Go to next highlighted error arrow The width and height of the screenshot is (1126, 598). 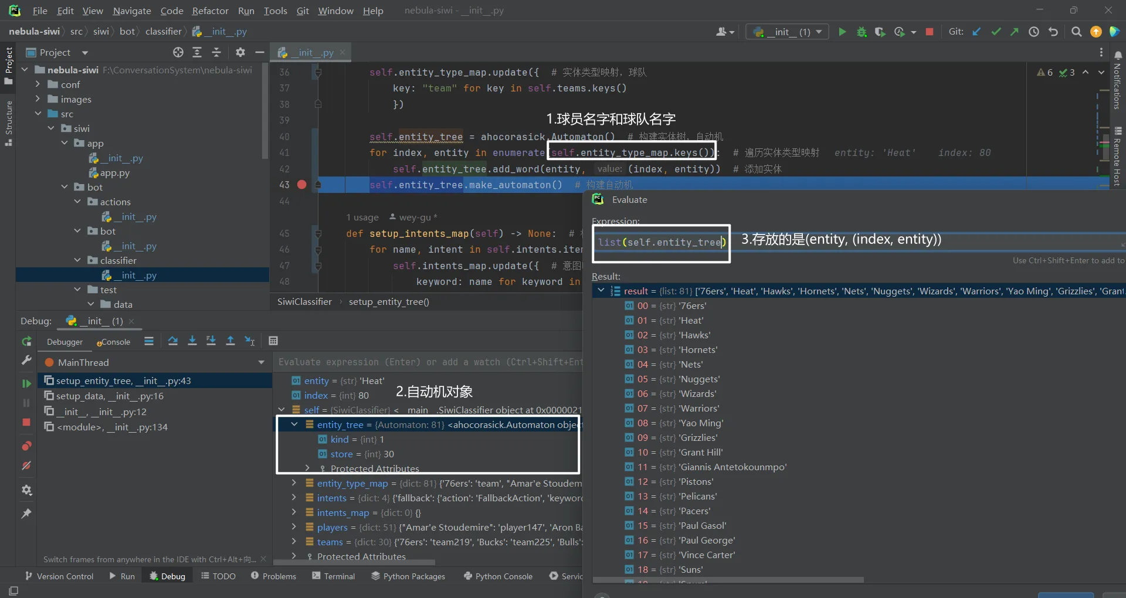click(x=1101, y=72)
